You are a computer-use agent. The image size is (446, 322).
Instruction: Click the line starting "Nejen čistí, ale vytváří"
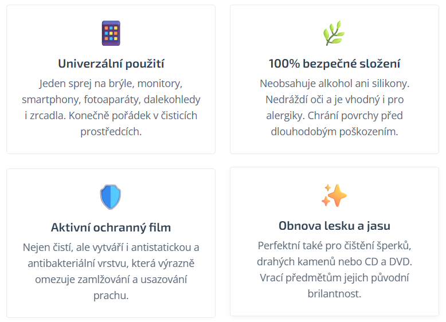coord(111,248)
